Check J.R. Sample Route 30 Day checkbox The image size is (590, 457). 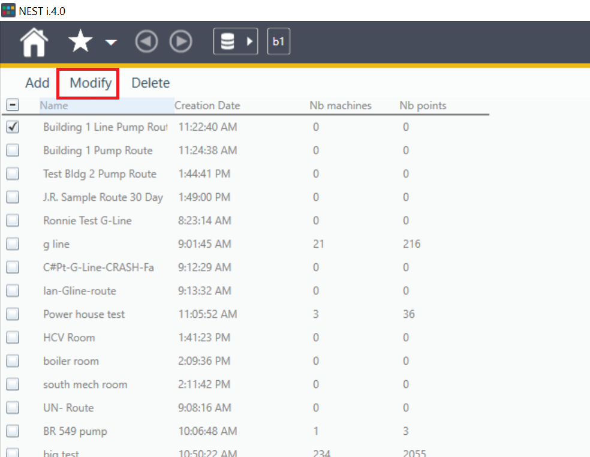(13, 197)
